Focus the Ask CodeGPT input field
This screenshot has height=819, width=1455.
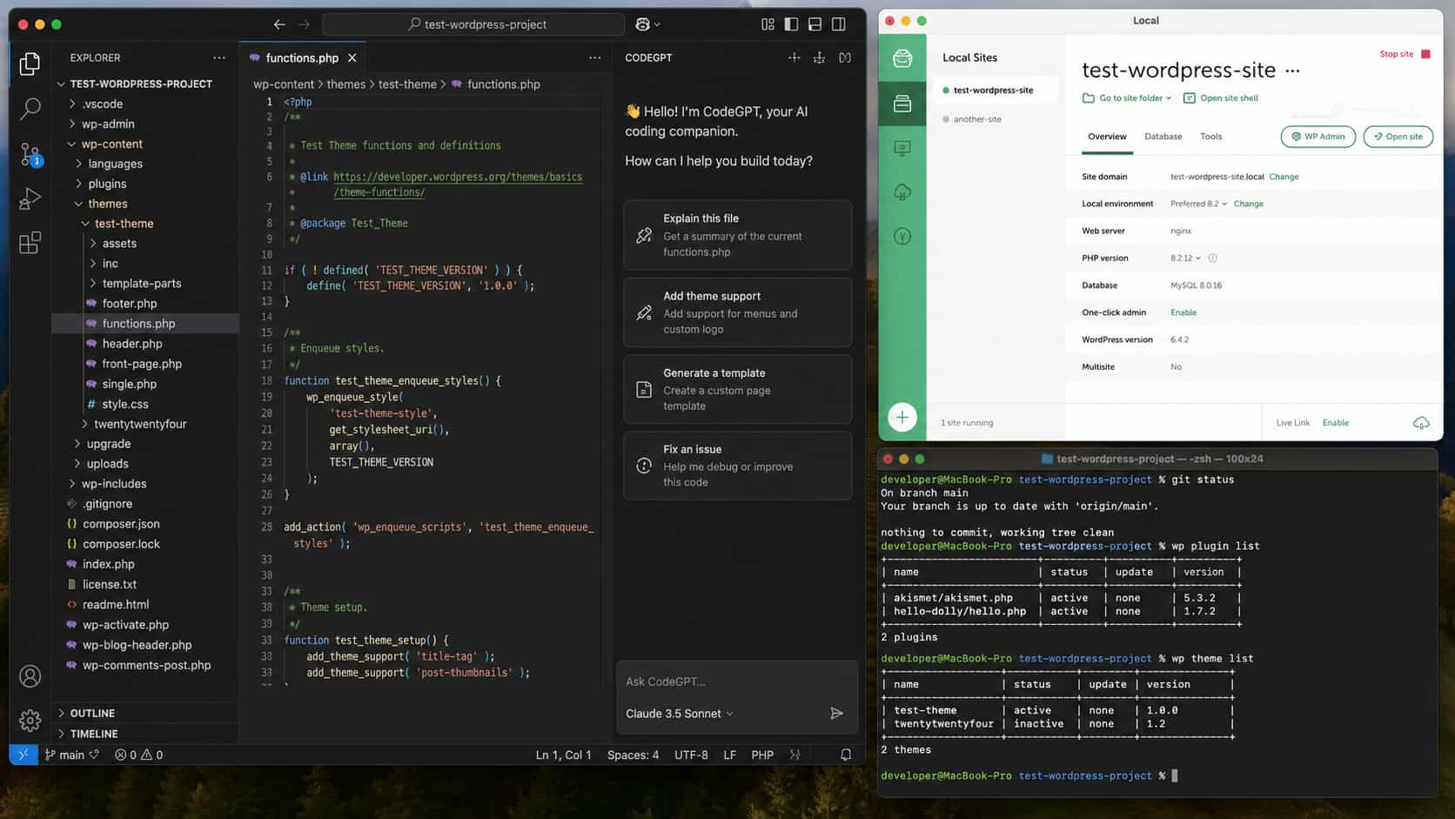coord(736,681)
